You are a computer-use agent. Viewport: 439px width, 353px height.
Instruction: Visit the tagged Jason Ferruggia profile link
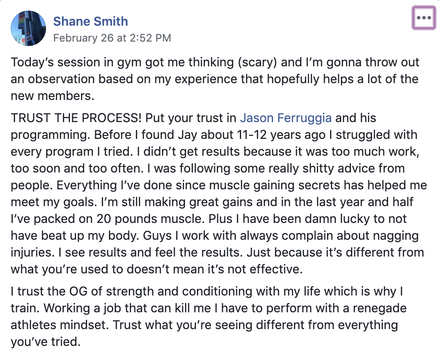coord(285,118)
